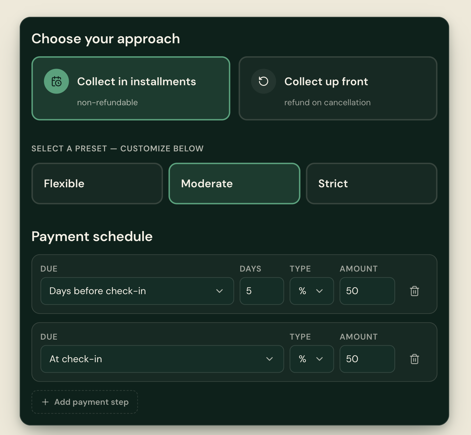Screen dimensions: 471x435
Task: Select the Collect up front option
Action: (x=338, y=88)
